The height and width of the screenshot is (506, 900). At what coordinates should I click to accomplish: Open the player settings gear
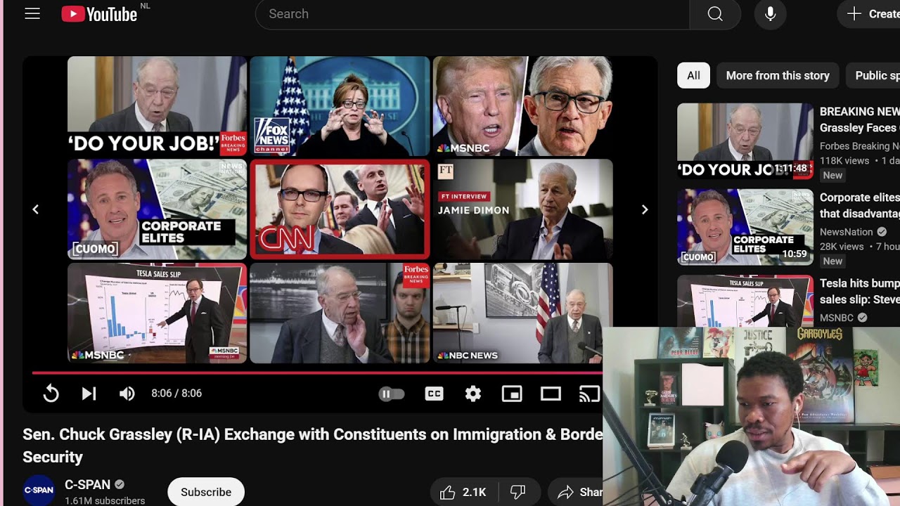tap(473, 394)
